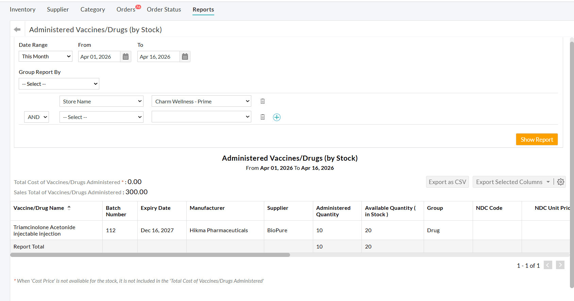This screenshot has width=574, height=301.
Task: Click the total cost value 0.00
Action: [134, 182]
